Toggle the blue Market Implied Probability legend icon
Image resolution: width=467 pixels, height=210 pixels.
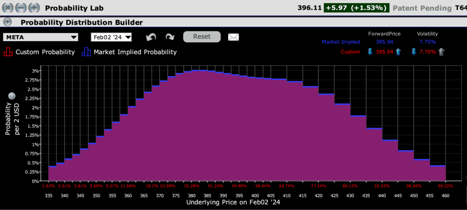click(86, 52)
